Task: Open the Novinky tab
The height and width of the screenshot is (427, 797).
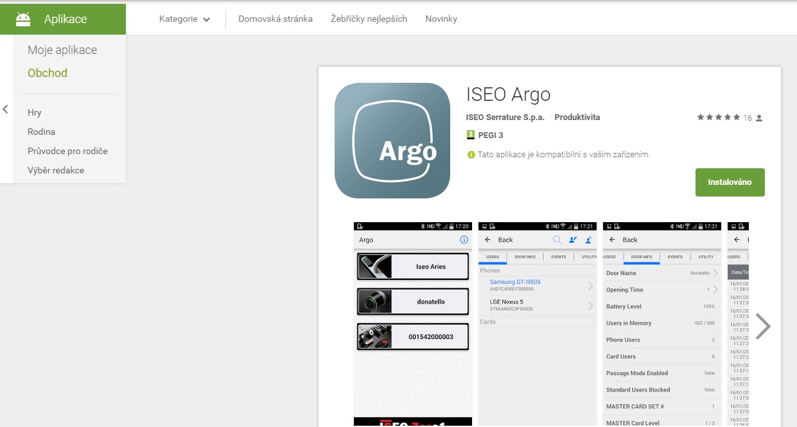Action: click(x=441, y=19)
